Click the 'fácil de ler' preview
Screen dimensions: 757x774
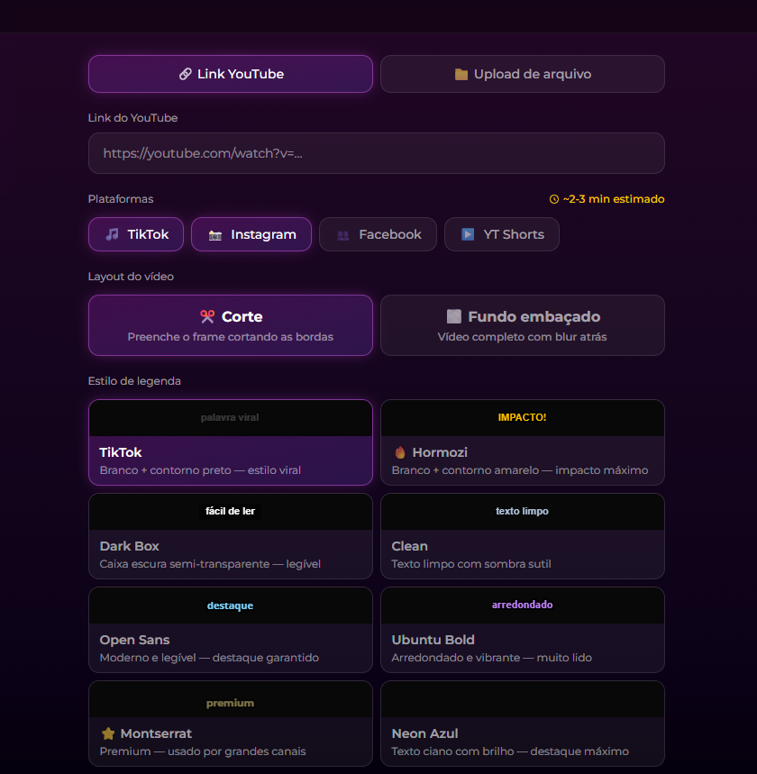[x=230, y=511]
